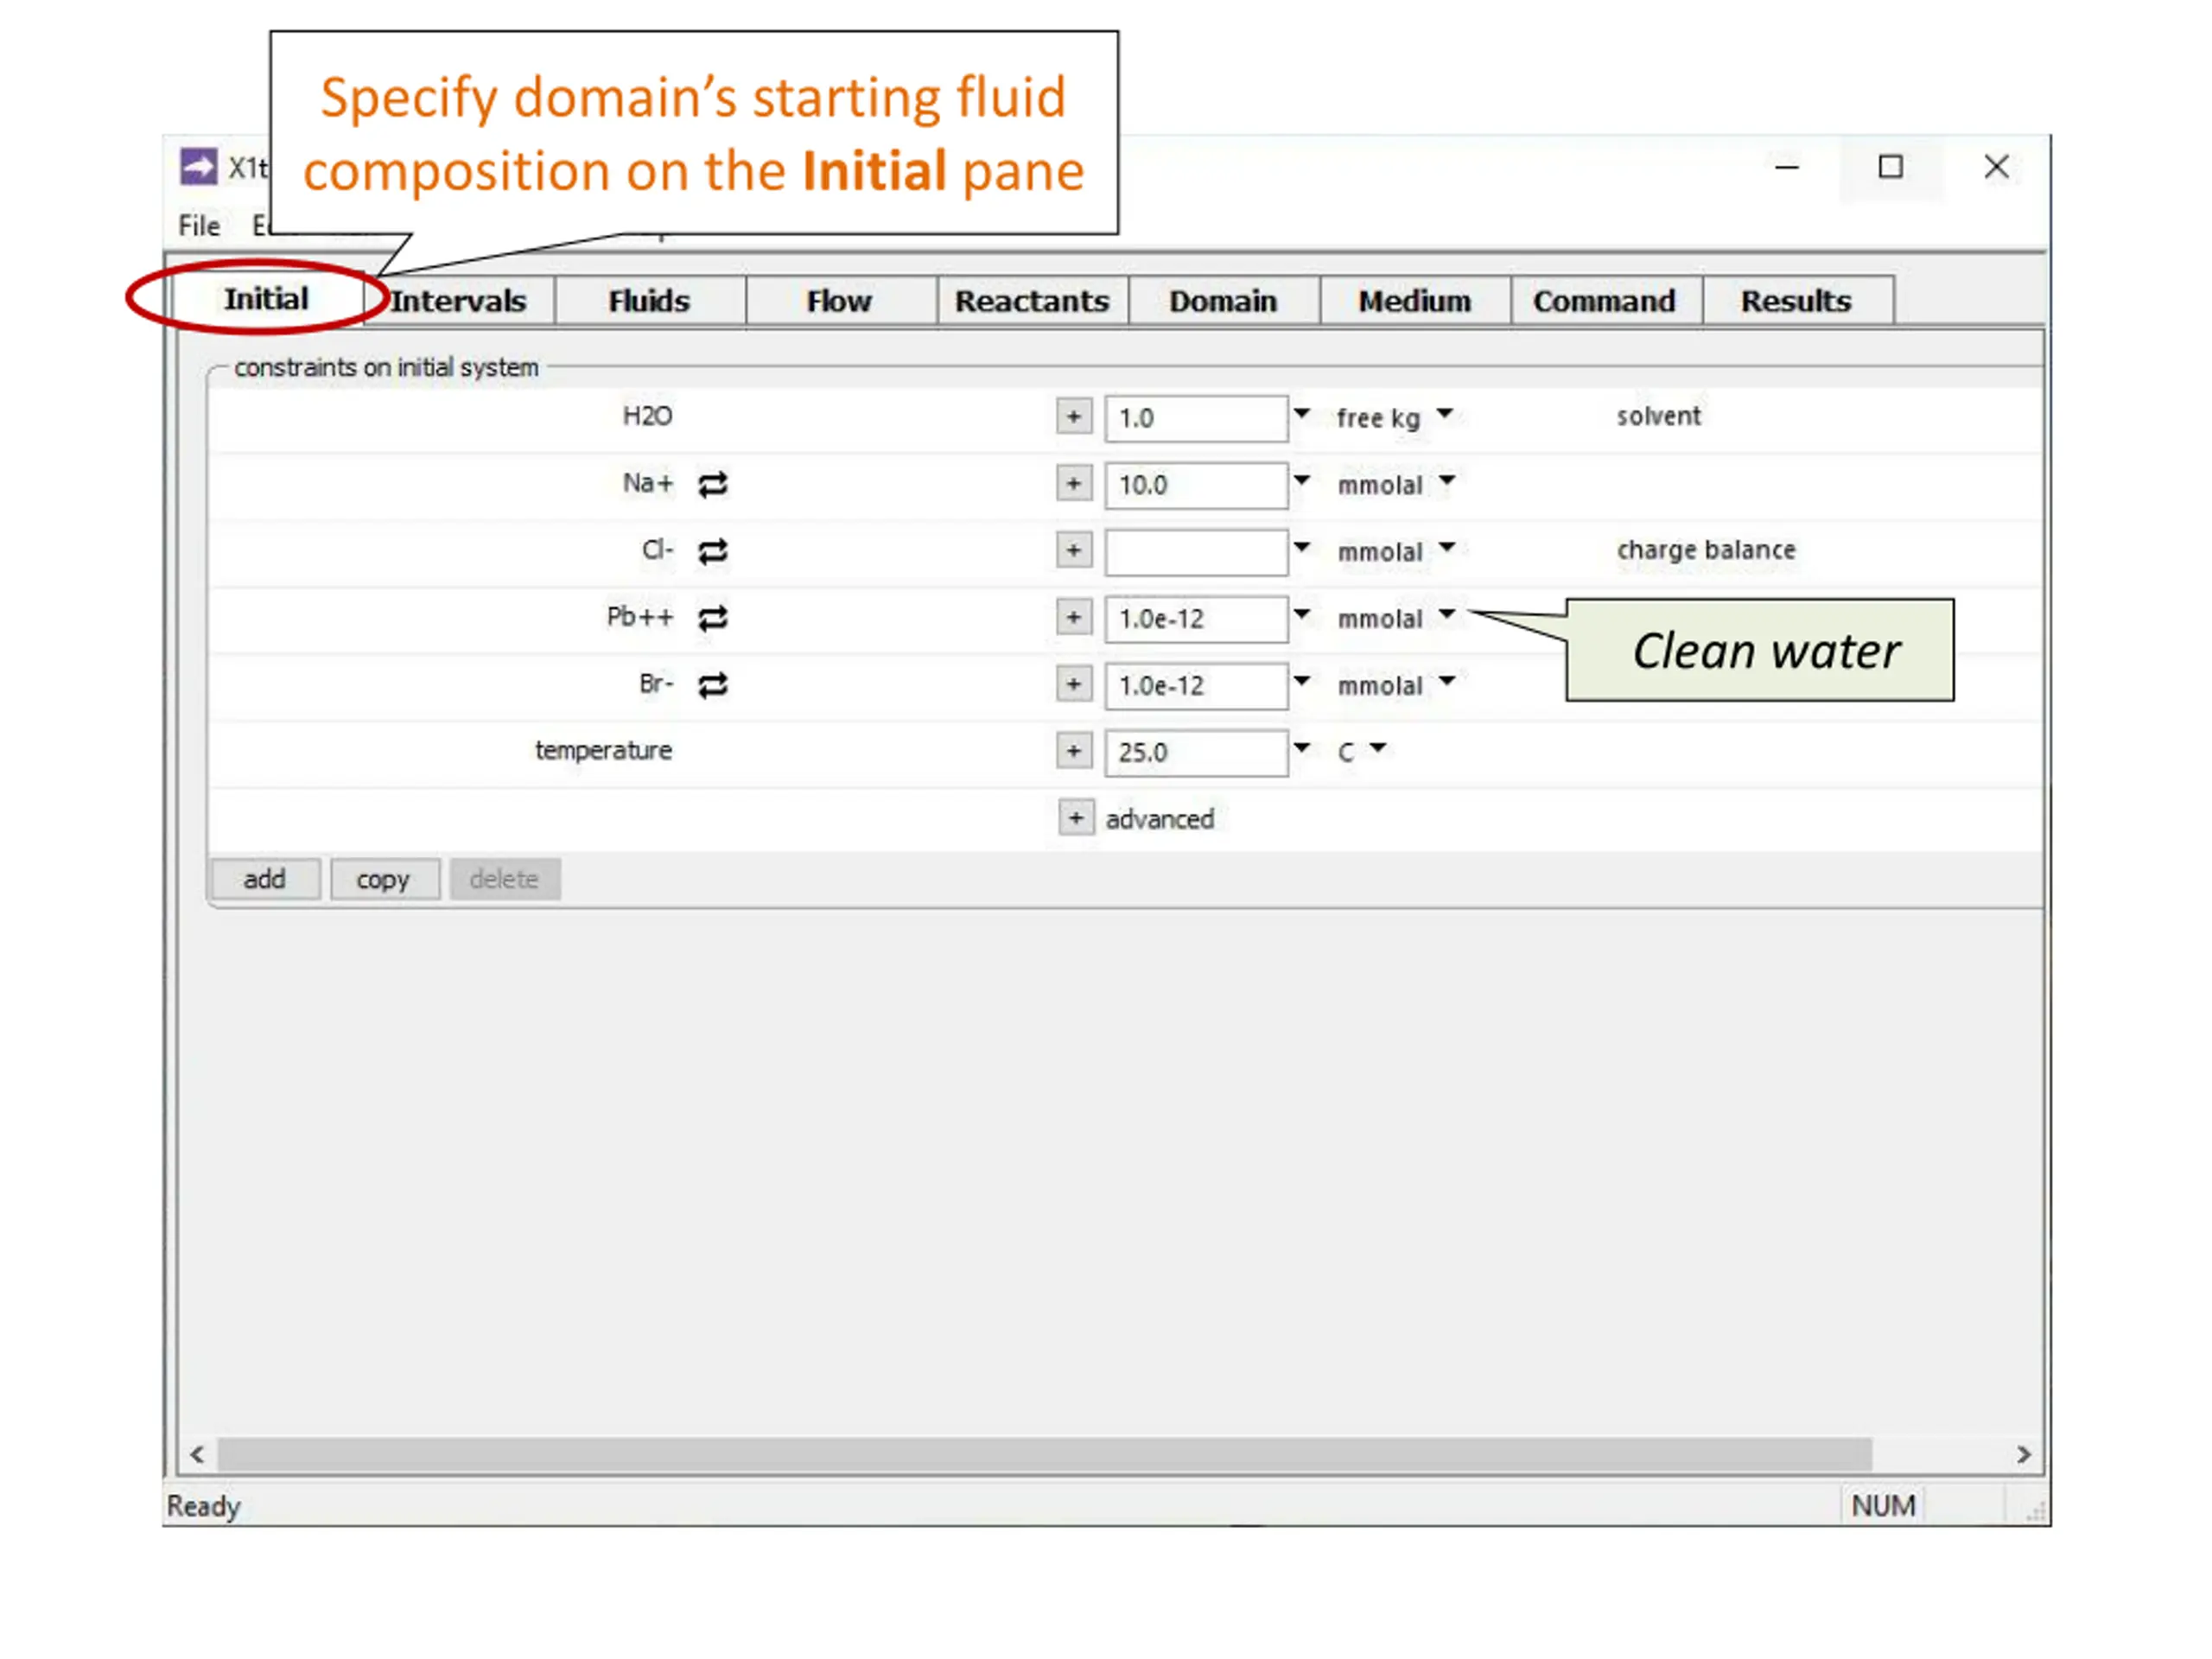Click the Ready status bar text
Image resolution: width=2212 pixels, height=1659 pixels.
tap(204, 1506)
